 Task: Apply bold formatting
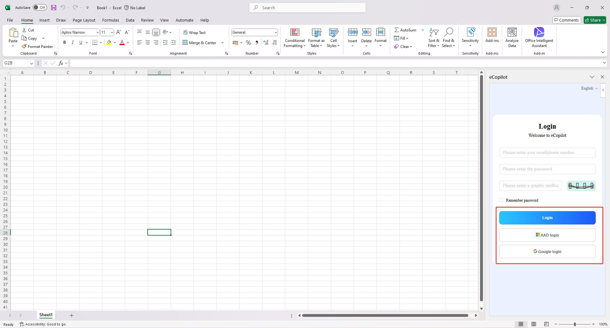[64, 42]
